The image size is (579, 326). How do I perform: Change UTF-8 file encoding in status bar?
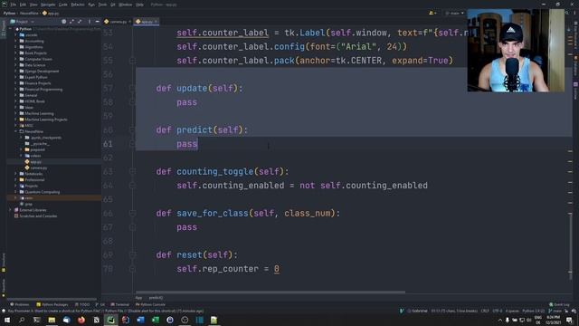(498, 311)
